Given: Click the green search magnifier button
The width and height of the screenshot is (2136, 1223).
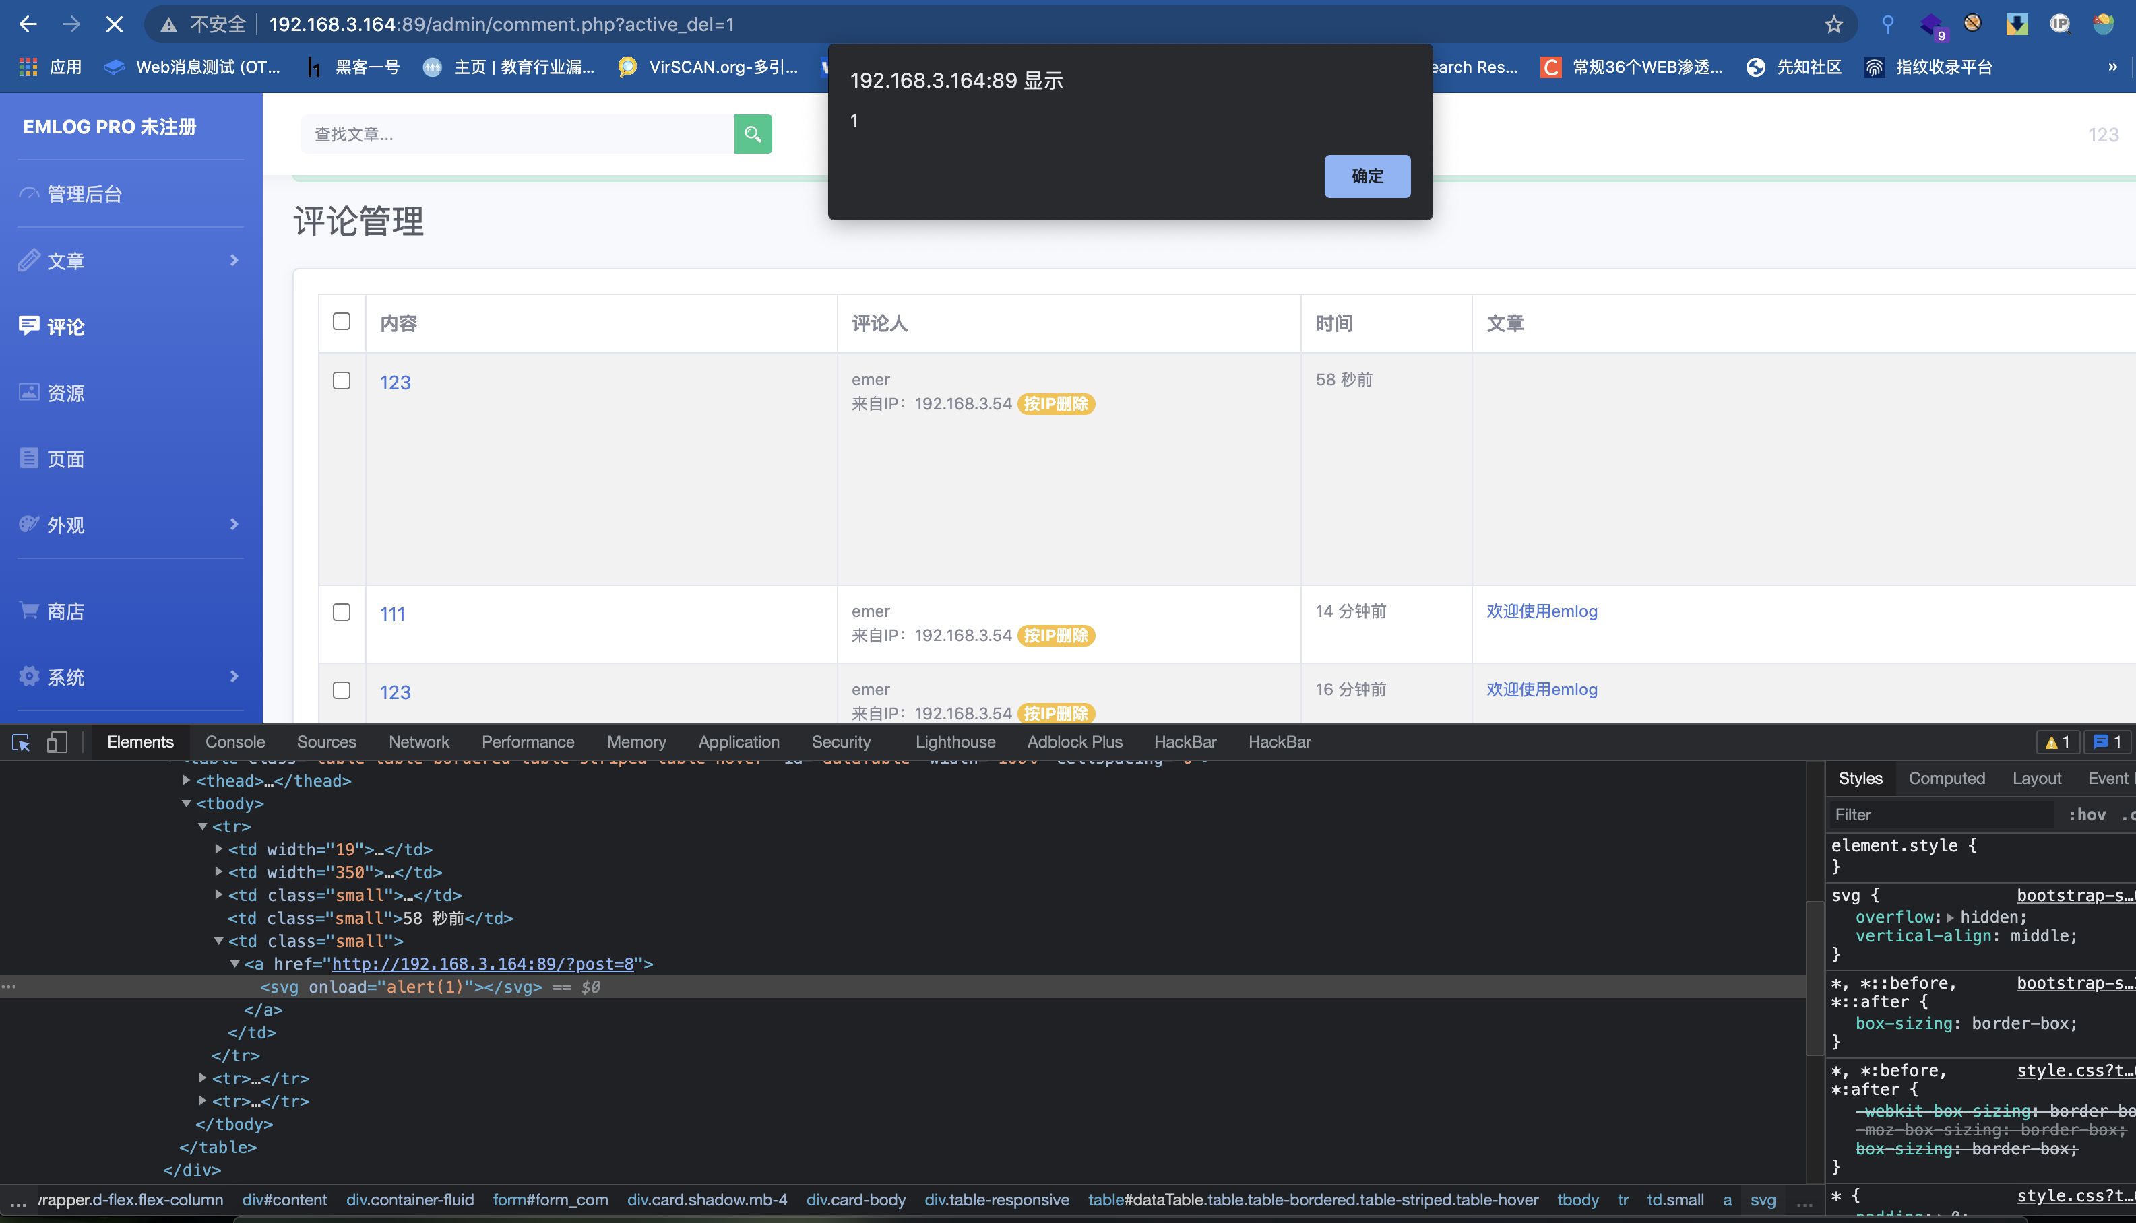Looking at the screenshot, I should [x=752, y=133].
